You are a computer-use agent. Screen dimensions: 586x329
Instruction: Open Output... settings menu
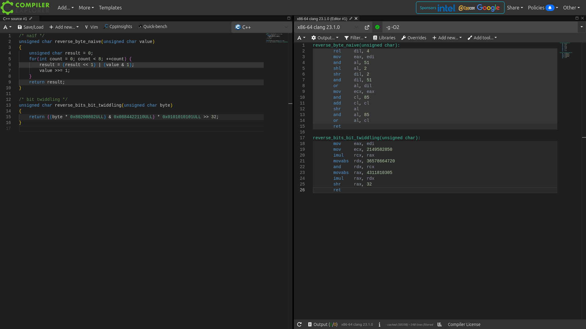pos(325,38)
